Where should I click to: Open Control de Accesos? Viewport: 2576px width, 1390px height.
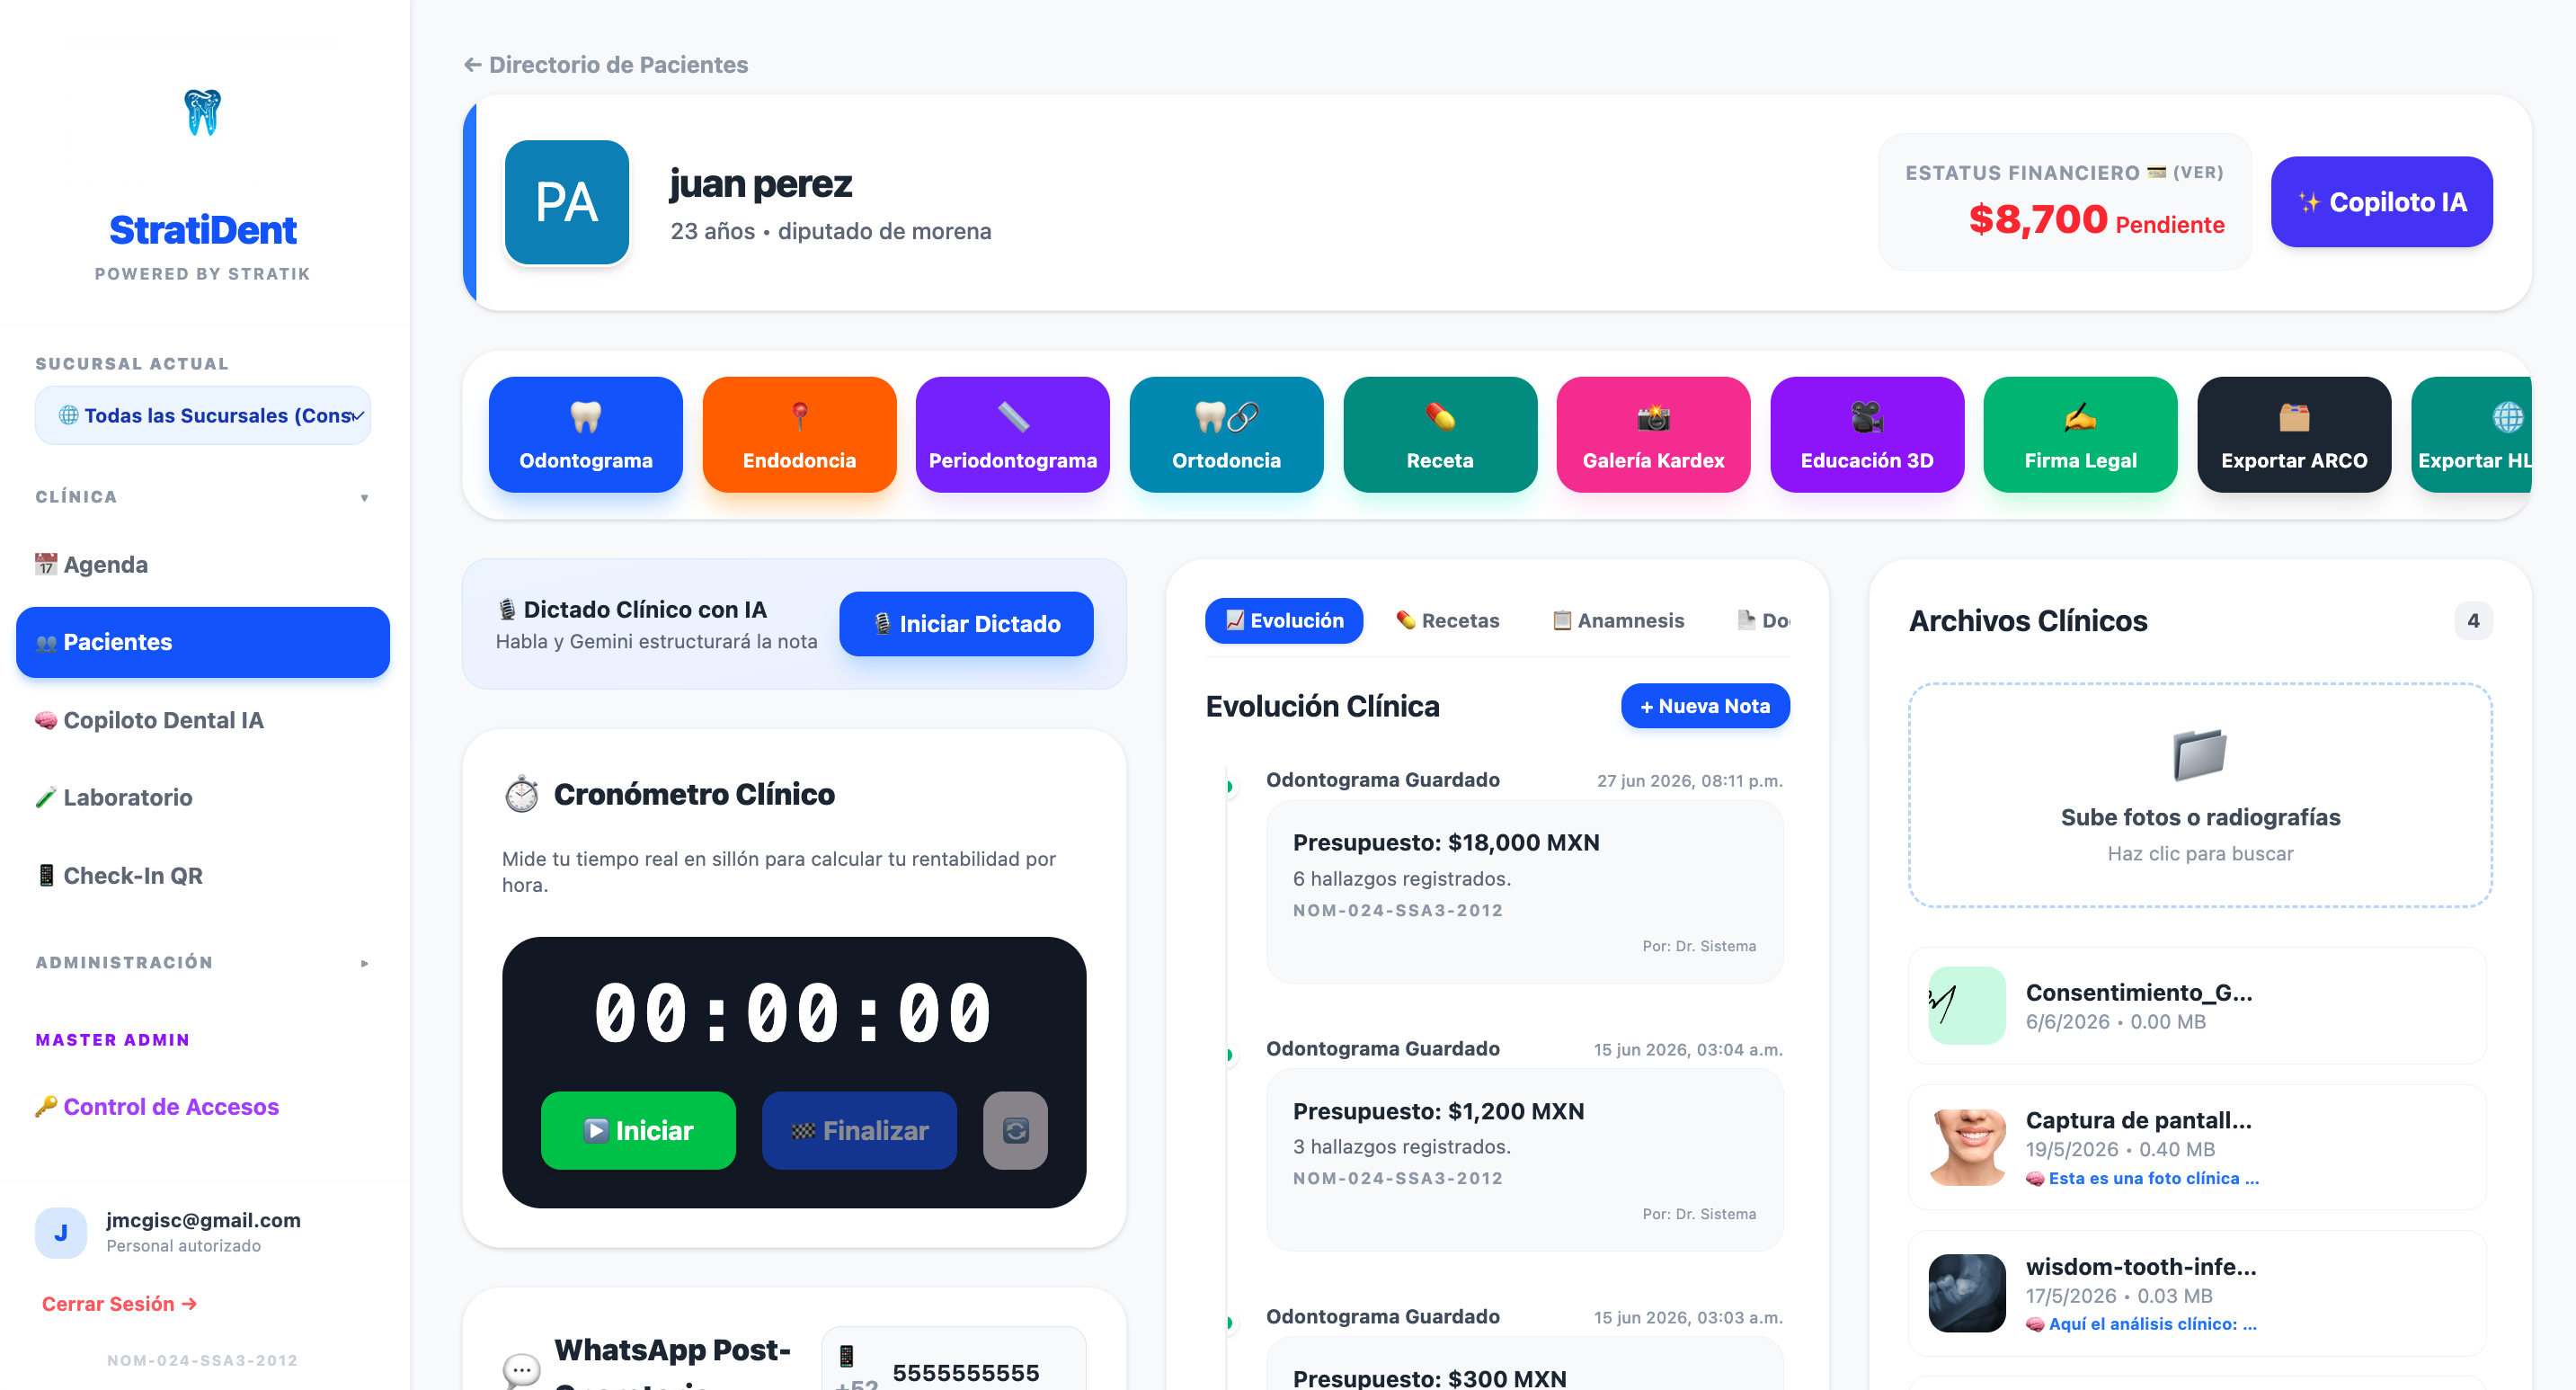pos(203,1106)
